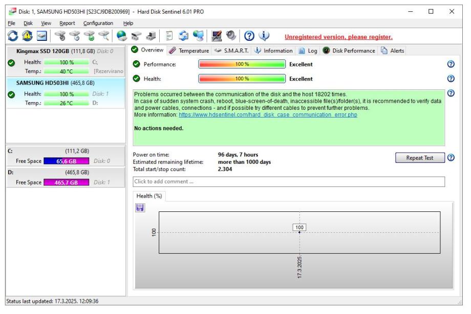Open the S.M.A.R.T. tab
The height and width of the screenshot is (314, 471).
231,51
